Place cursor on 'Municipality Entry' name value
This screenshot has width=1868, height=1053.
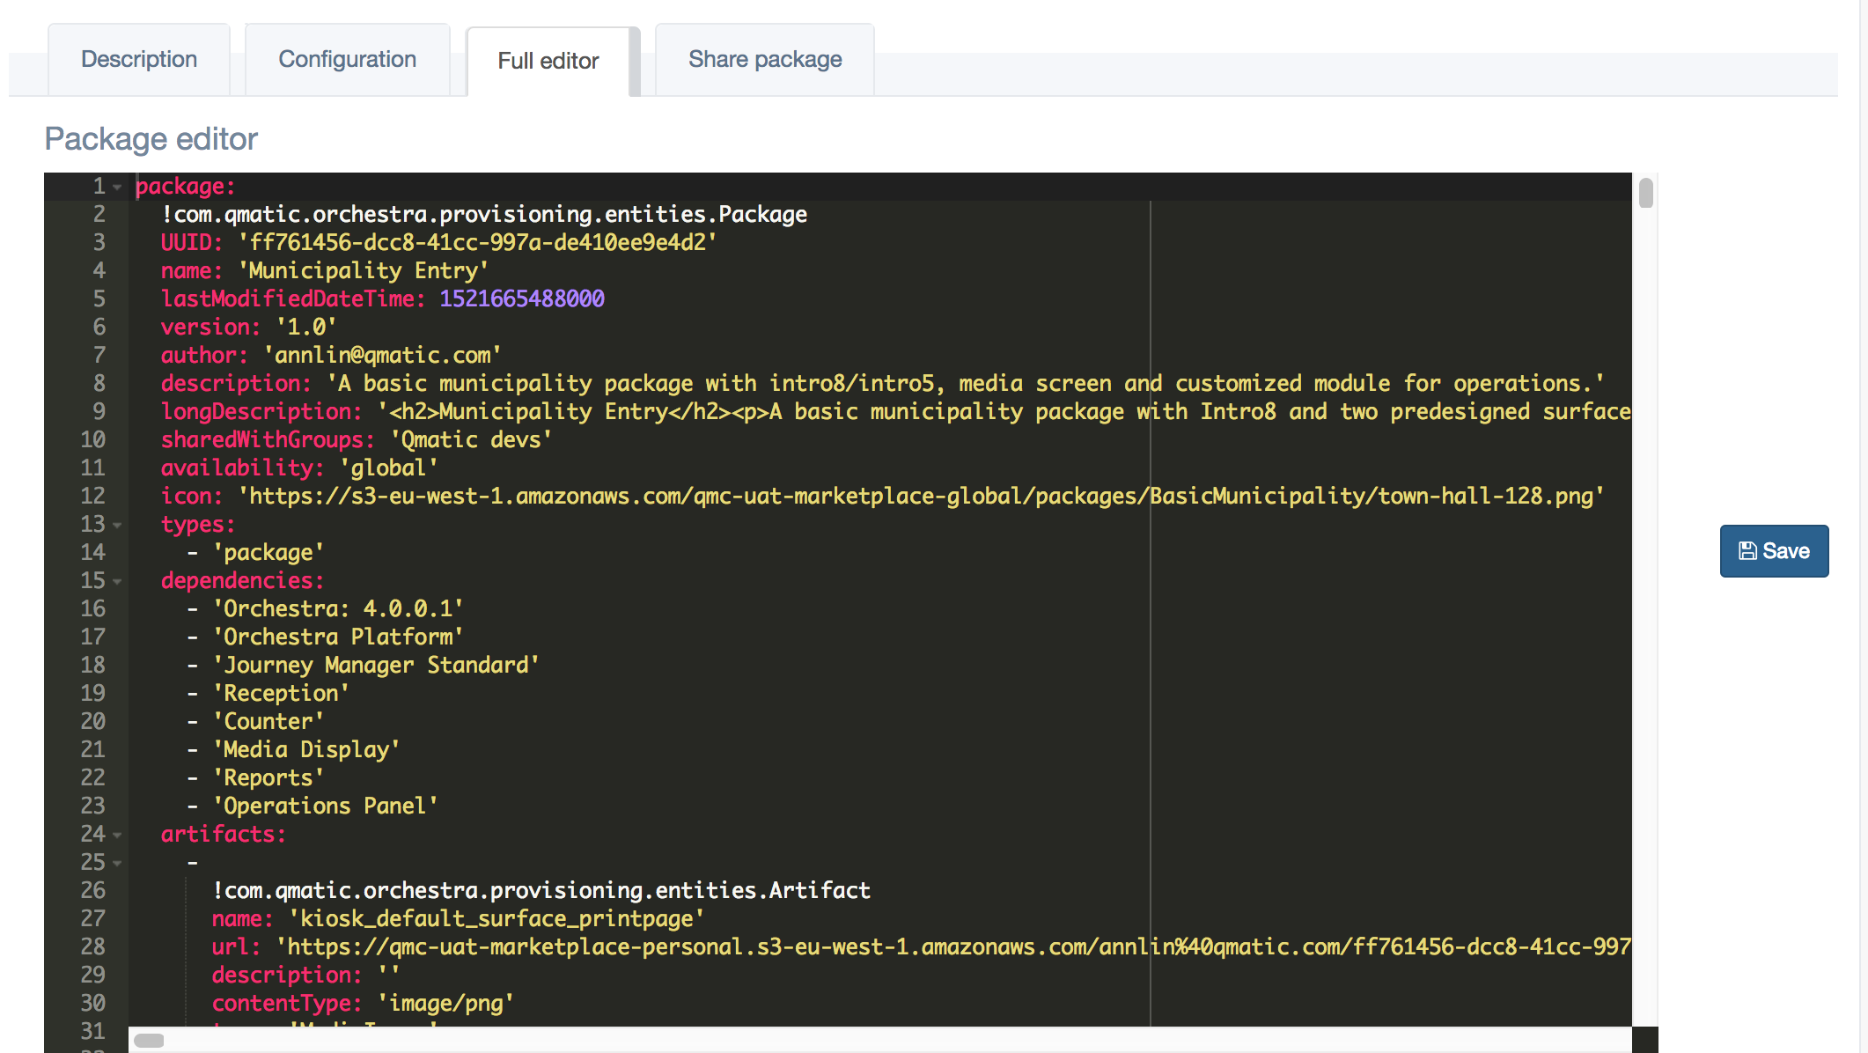coord(363,271)
